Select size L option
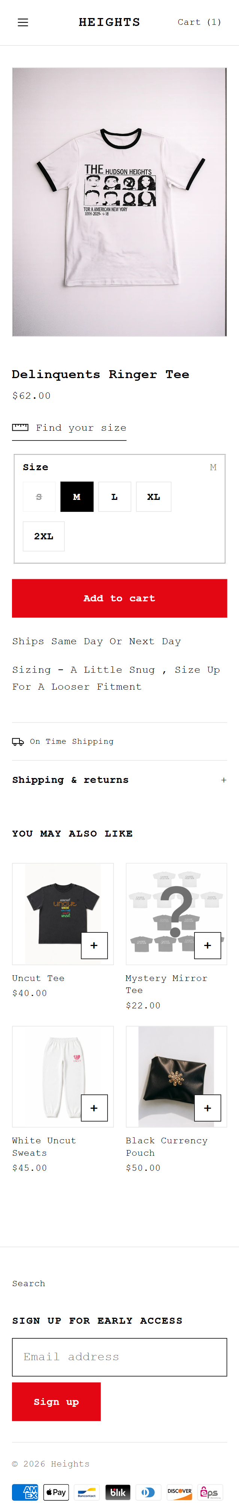The image size is (239, 1503). pyautogui.click(x=115, y=496)
